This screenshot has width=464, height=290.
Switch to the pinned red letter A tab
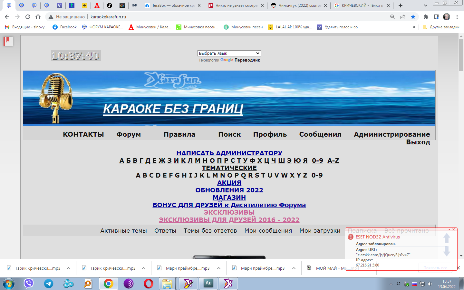[x=97, y=5]
